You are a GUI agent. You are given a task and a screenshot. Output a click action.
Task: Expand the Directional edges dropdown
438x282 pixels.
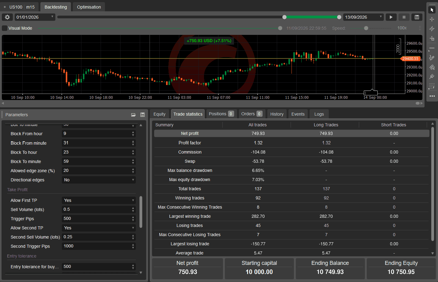click(99, 180)
